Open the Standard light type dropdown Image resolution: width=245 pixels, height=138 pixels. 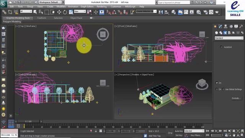point(229,38)
